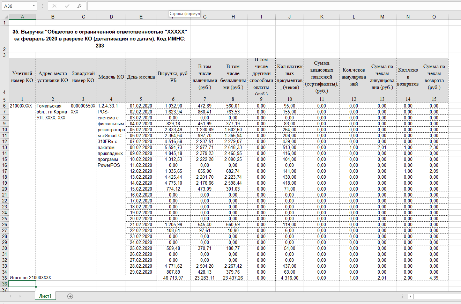
Task: Select the "Сумма авансовых платежей" header cell
Action: point(321,77)
